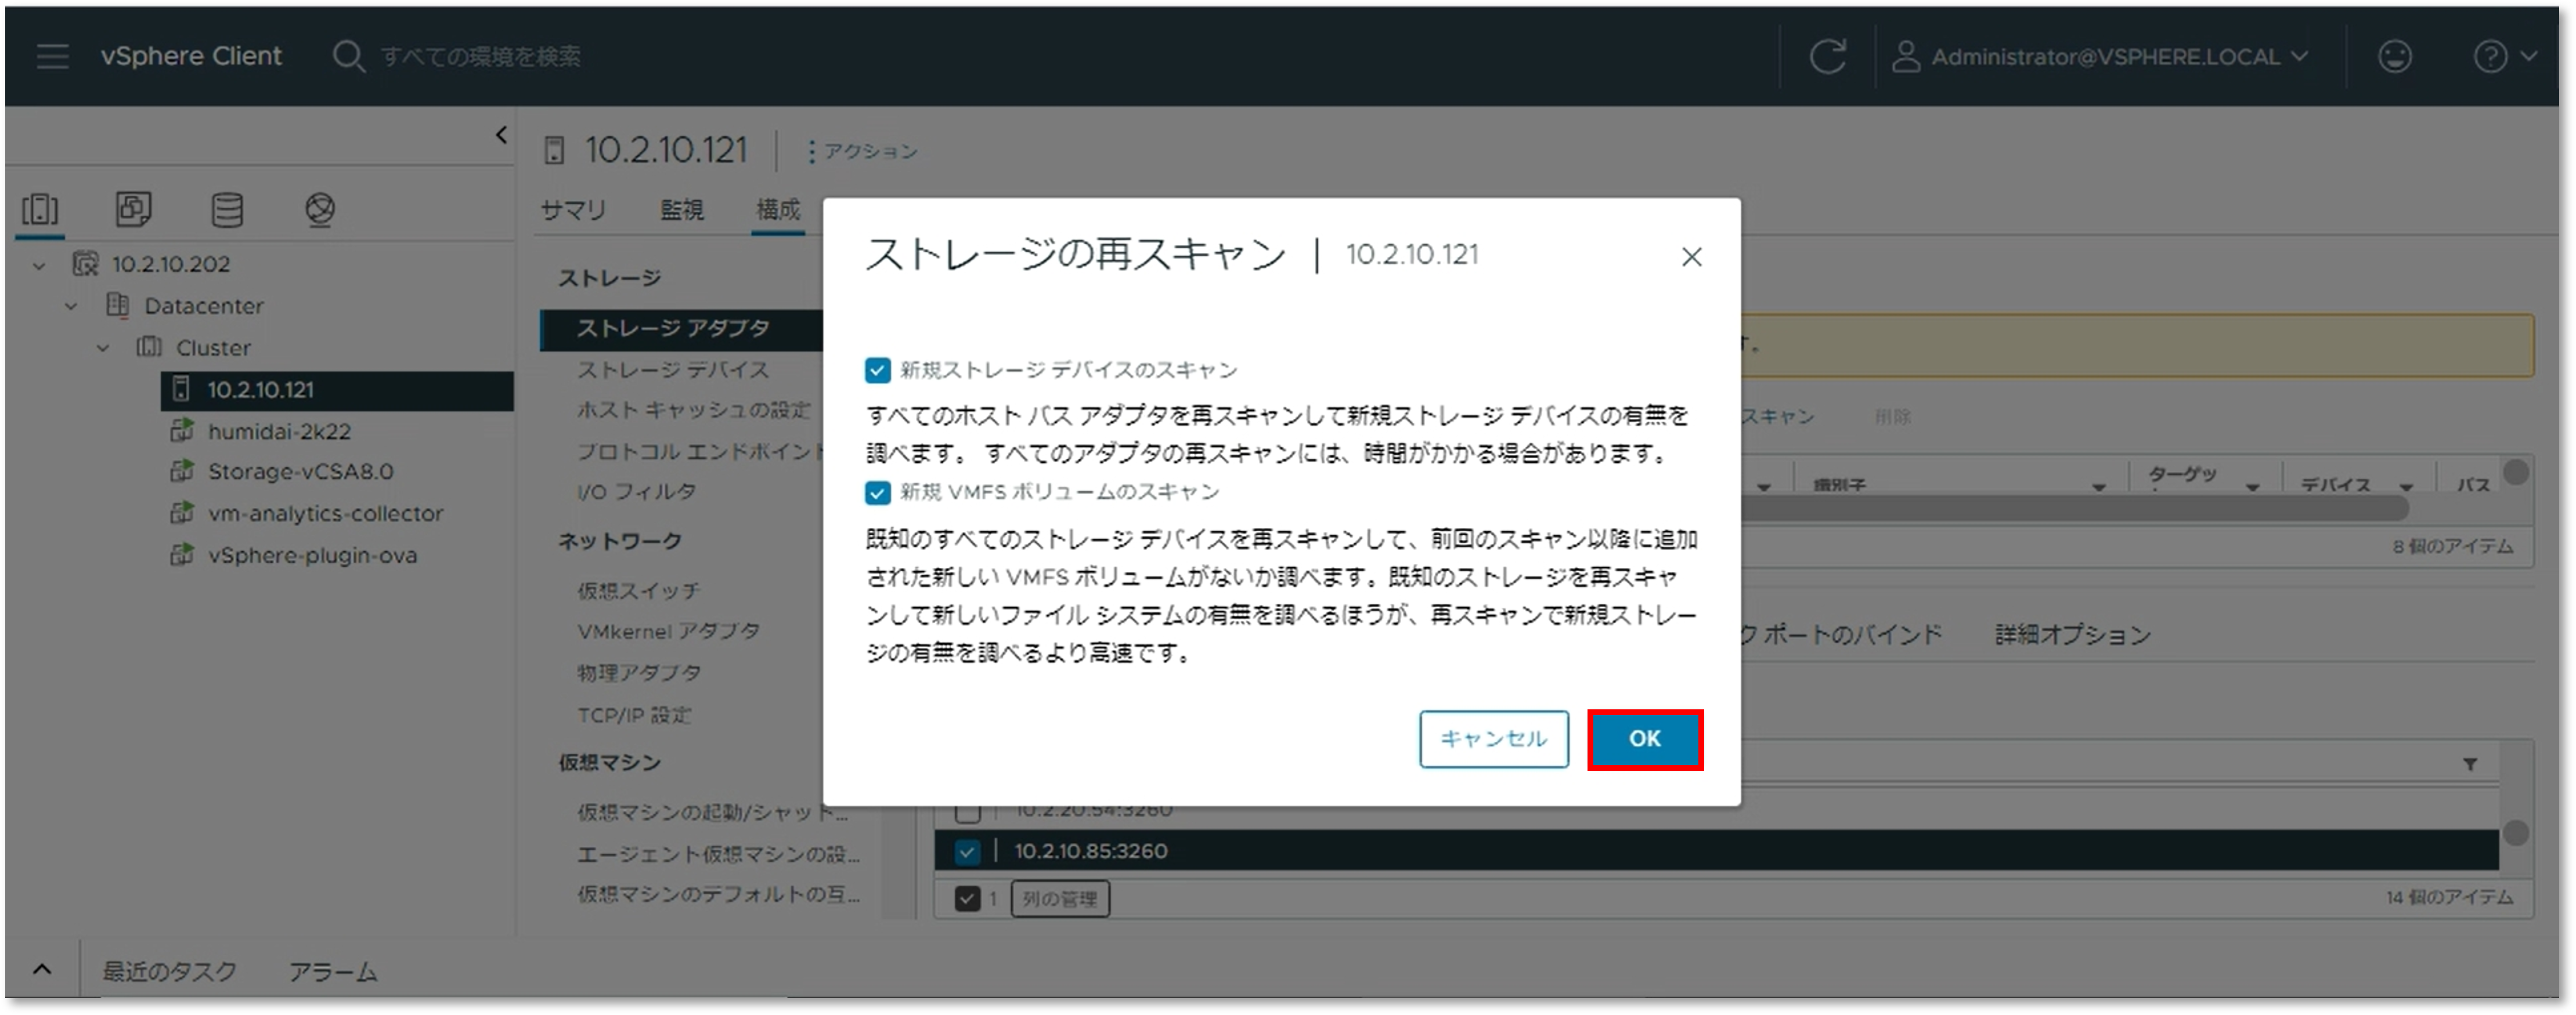Switch to the 構成 tab
This screenshot has height=1015, width=2576.
778,210
